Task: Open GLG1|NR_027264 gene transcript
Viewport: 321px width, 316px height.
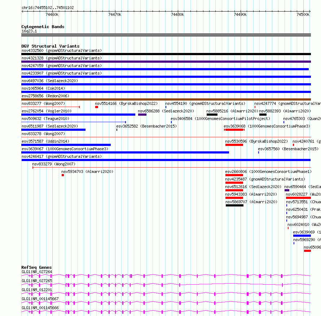Action: pos(166,276)
